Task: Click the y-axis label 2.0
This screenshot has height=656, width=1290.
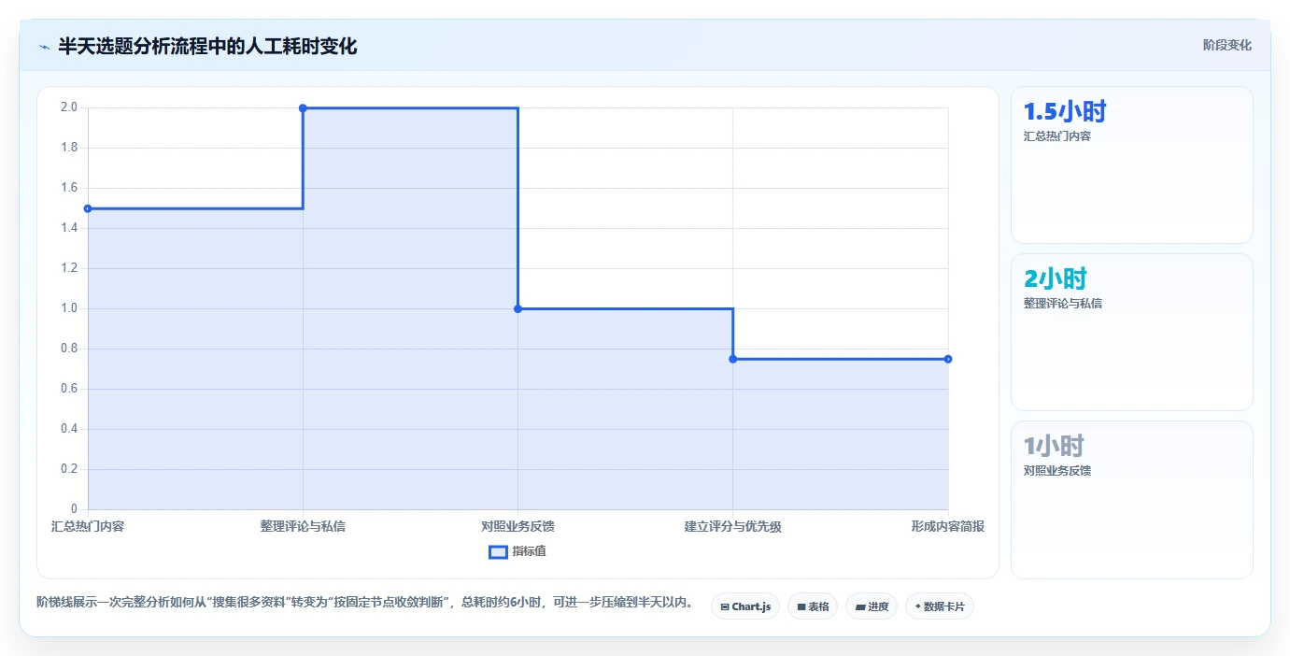Action: pyautogui.click(x=69, y=107)
